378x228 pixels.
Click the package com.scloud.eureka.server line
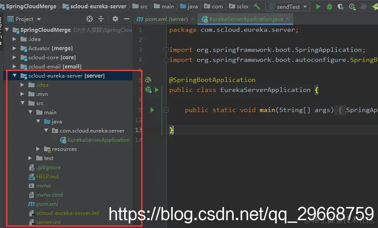pyautogui.click(x=234, y=30)
